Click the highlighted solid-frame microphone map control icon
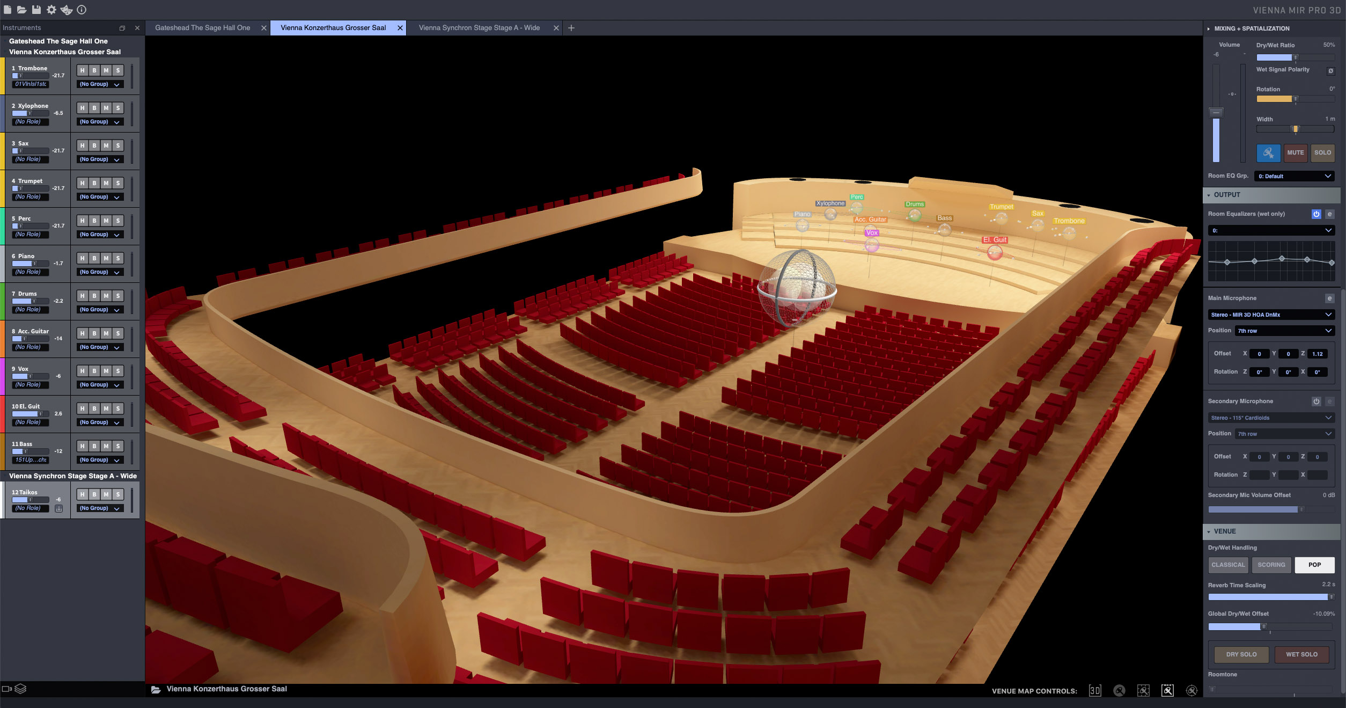This screenshot has height=708, width=1346. coord(1167,690)
